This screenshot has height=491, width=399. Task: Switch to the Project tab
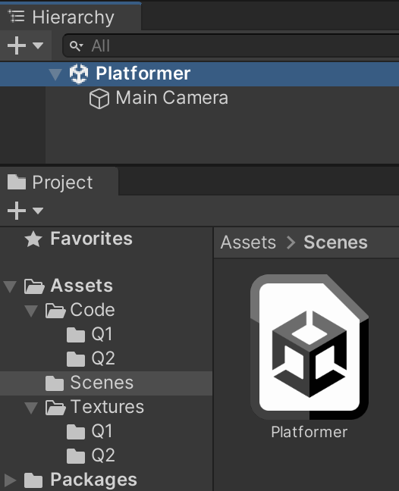pos(59,182)
